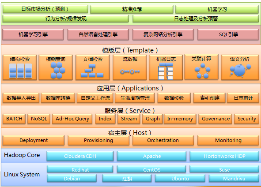Click the 日志处理及分析预警 bar
Viewport: 261px width, 187px height.
tap(196, 19)
